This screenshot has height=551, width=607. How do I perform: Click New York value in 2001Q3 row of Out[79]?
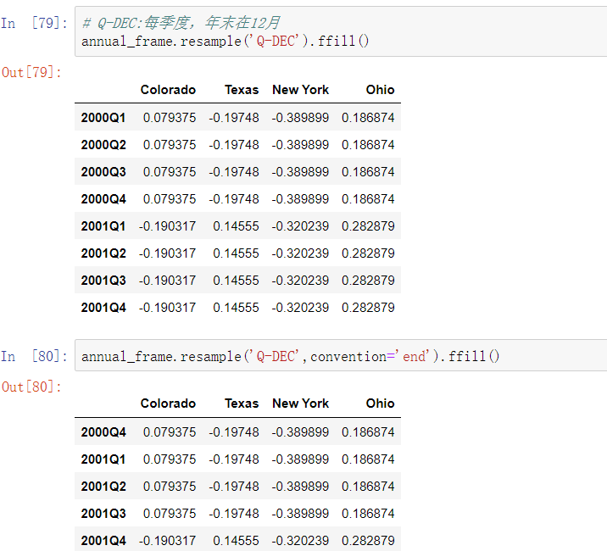click(300, 281)
